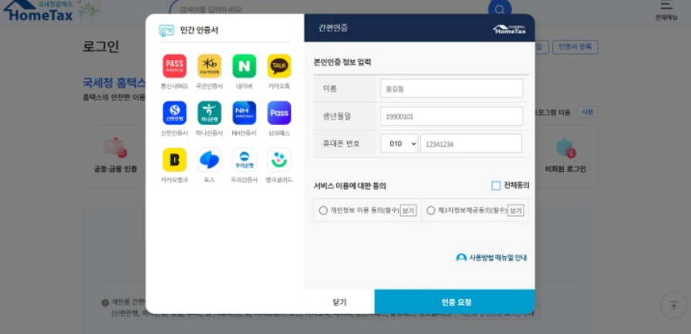Click 비회원 로그인 text label
The height and width of the screenshot is (334, 691).
[x=565, y=169]
